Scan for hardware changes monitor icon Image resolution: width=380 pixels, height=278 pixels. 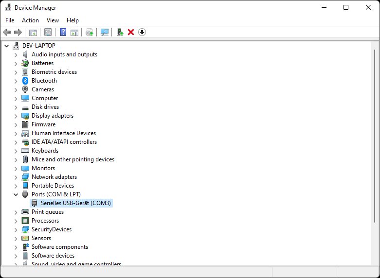(104, 32)
